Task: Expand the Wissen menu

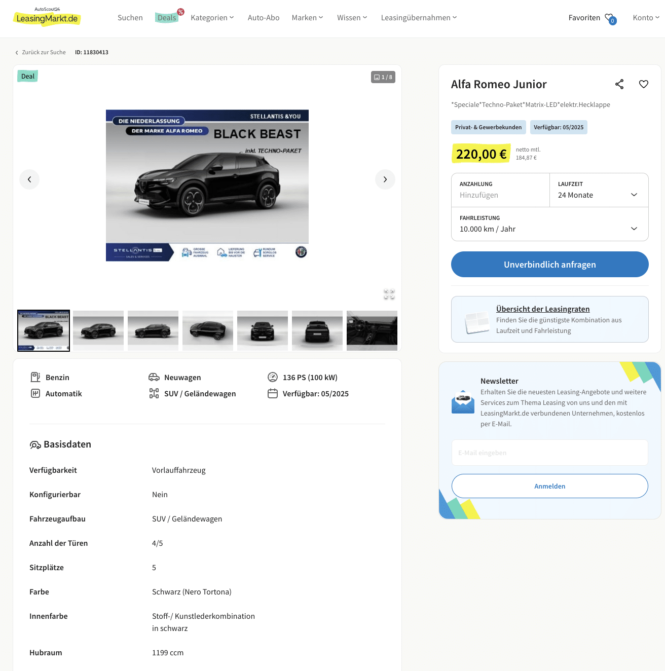Action: click(352, 18)
